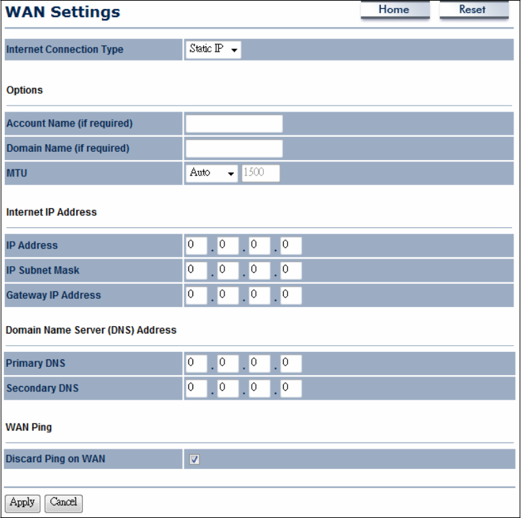Click fourth octet of IP Subnet Mask

pos(291,271)
